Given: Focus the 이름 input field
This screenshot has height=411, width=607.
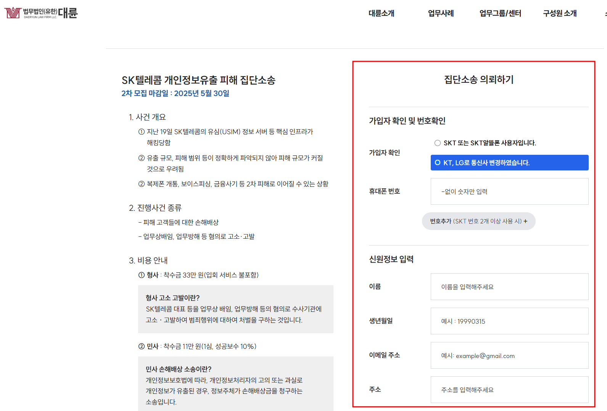Looking at the screenshot, I should (x=509, y=287).
